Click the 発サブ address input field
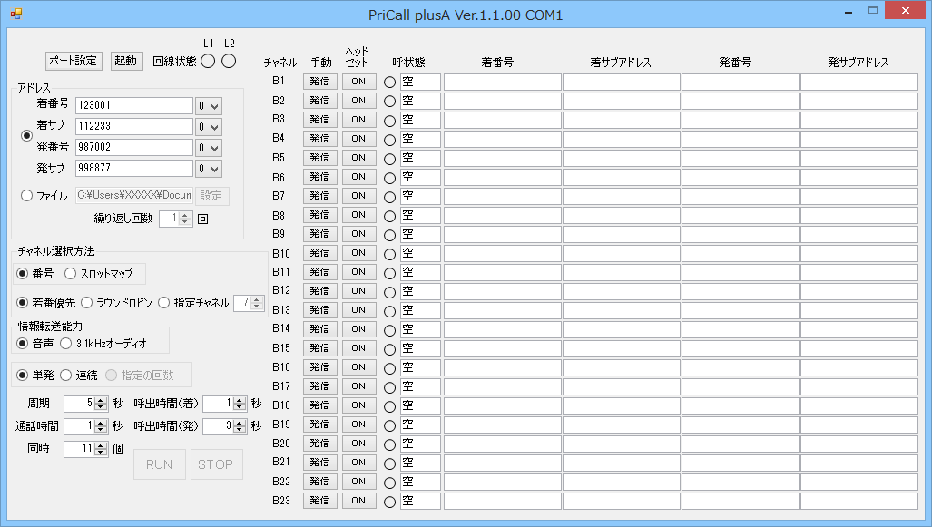Viewport: 932px width, 527px height. (x=134, y=168)
